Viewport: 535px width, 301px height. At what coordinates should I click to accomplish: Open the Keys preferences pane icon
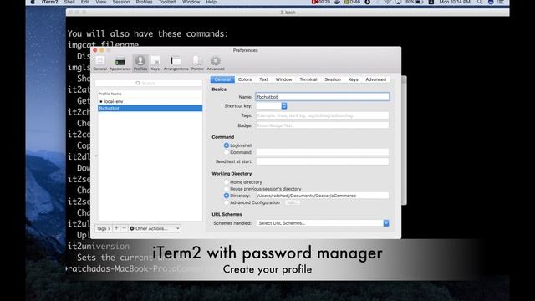click(155, 64)
